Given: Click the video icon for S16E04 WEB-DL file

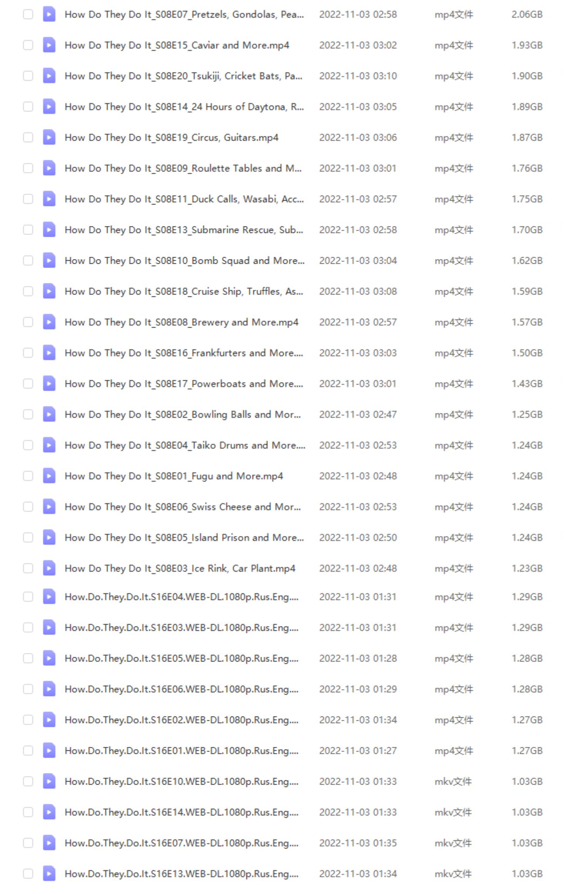Looking at the screenshot, I should click(x=49, y=597).
